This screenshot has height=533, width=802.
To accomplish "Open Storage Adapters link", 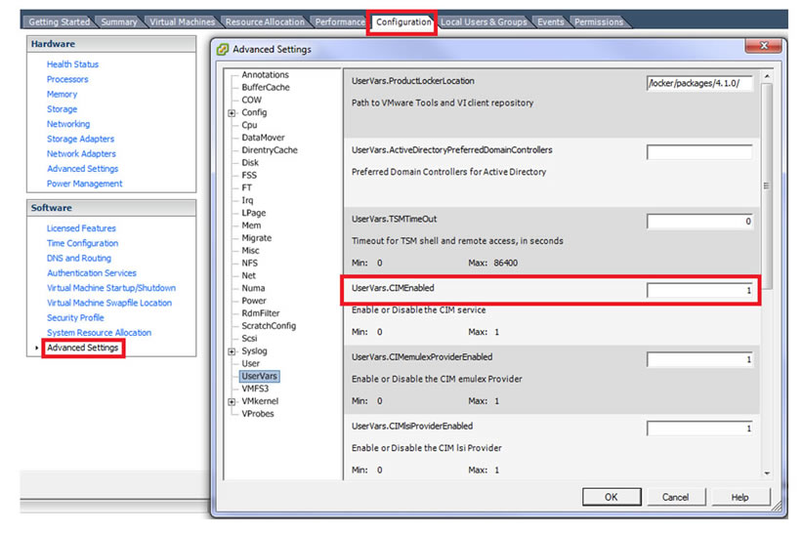I will 80,139.
